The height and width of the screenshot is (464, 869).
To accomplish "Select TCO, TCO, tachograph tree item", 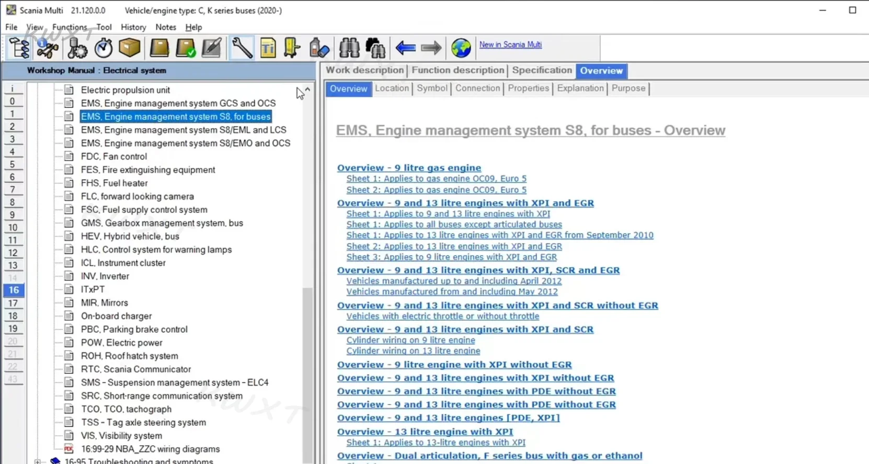I will [126, 409].
